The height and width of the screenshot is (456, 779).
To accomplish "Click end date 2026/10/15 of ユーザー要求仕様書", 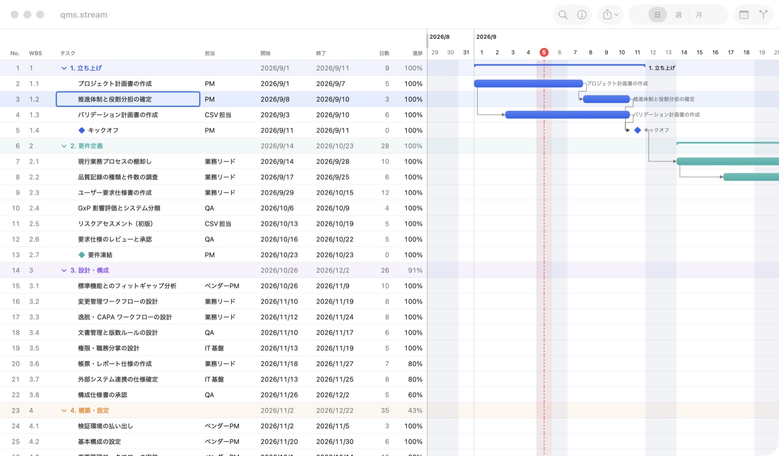I will coord(335,193).
